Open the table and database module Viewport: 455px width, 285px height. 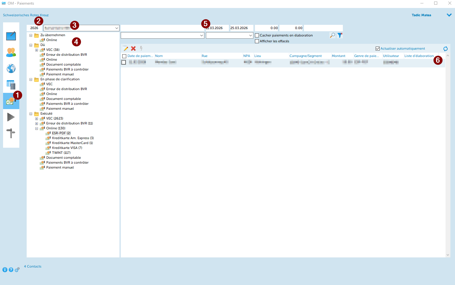11,85
